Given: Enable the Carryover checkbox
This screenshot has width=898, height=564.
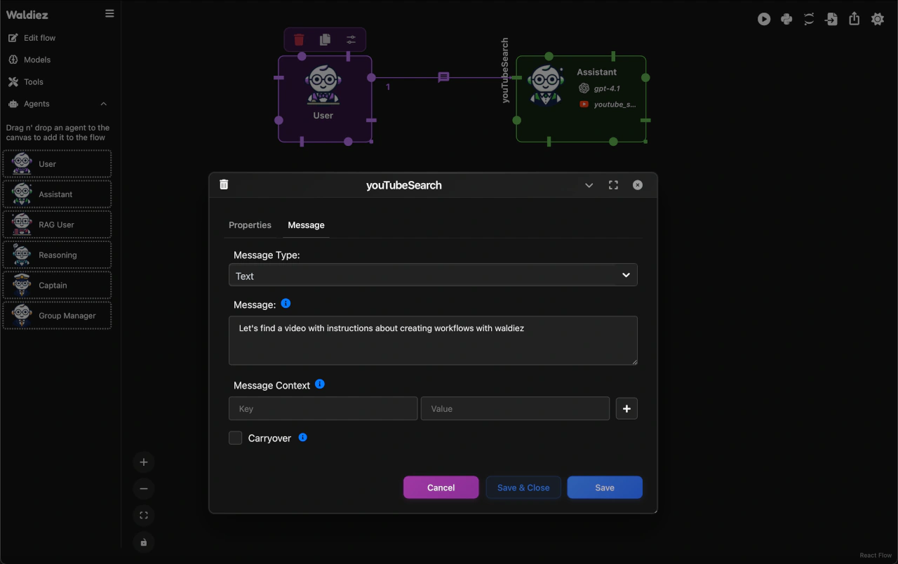Looking at the screenshot, I should pos(236,438).
